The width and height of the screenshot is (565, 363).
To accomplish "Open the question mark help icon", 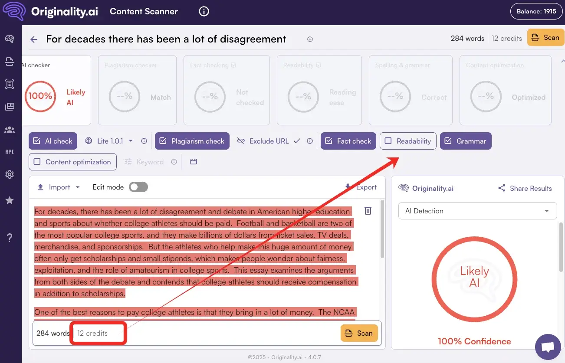I will tap(10, 237).
